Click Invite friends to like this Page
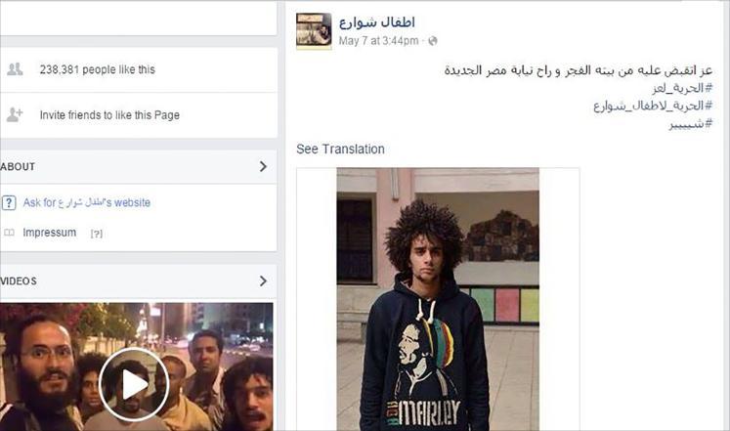This screenshot has height=431, width=730. [x=109, y=115]
